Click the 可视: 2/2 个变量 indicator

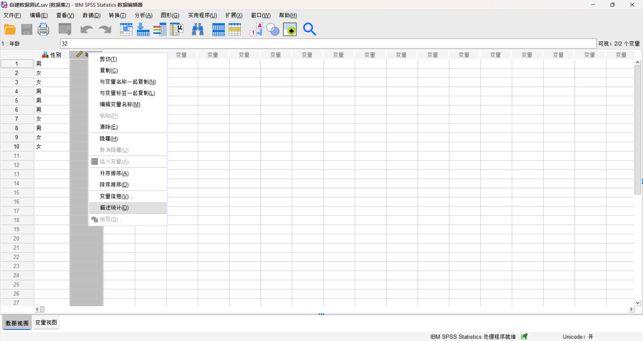(x=619, y=44)
